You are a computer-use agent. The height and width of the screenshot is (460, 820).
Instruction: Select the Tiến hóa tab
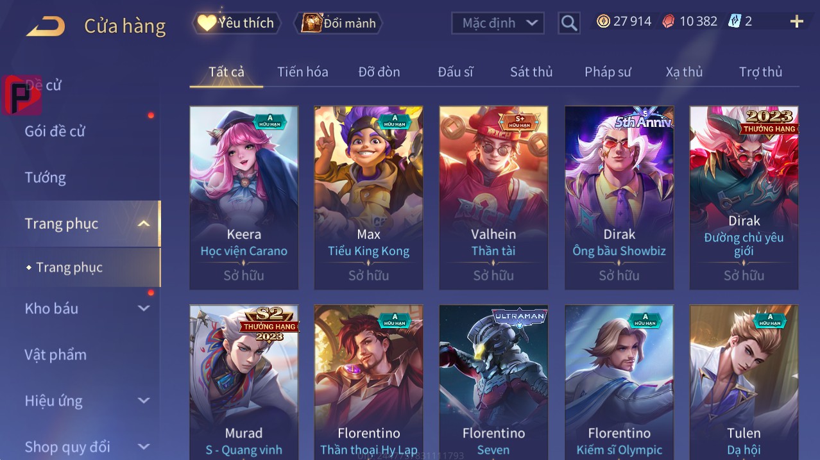pyautogui.click(x=303, y=72)
